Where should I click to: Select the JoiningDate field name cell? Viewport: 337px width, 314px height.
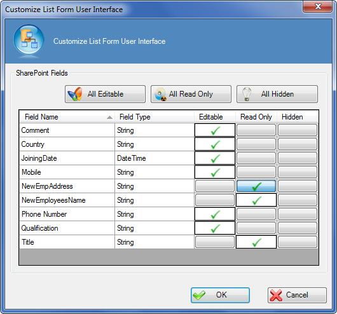click(67, 158)
